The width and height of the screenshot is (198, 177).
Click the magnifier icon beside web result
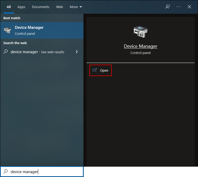point(5,52)
